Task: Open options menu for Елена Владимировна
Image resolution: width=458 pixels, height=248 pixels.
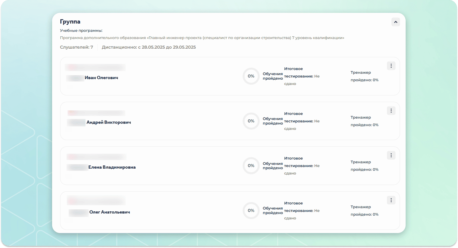Action: click(x=391, y=155)
